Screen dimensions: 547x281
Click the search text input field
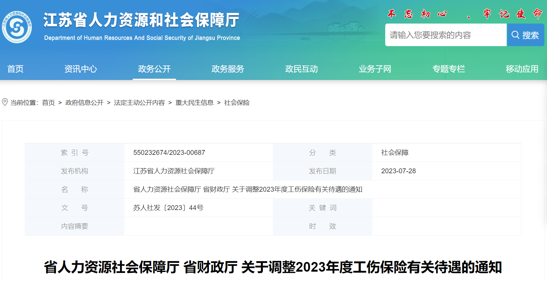[x=446, y=35]
